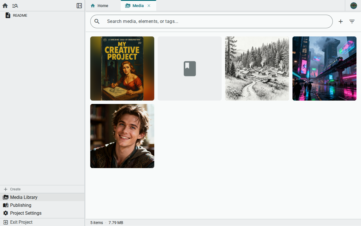Open Media Library from sidebar

pyautogui.click(x=42, y=197)
